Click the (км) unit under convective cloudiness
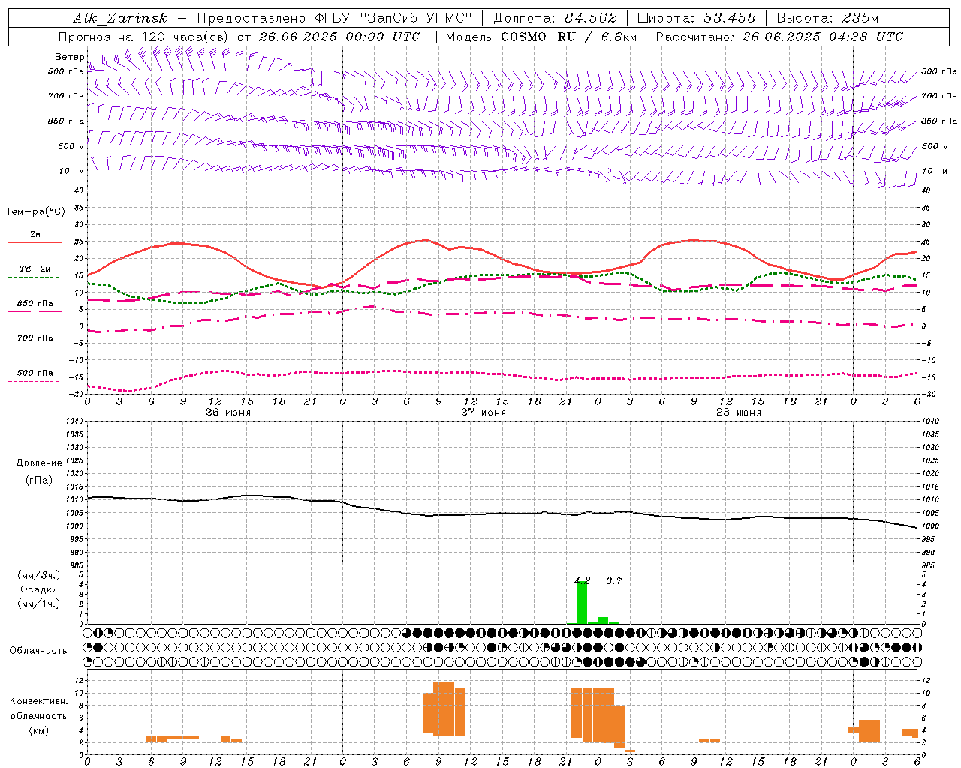 [39, 730]
